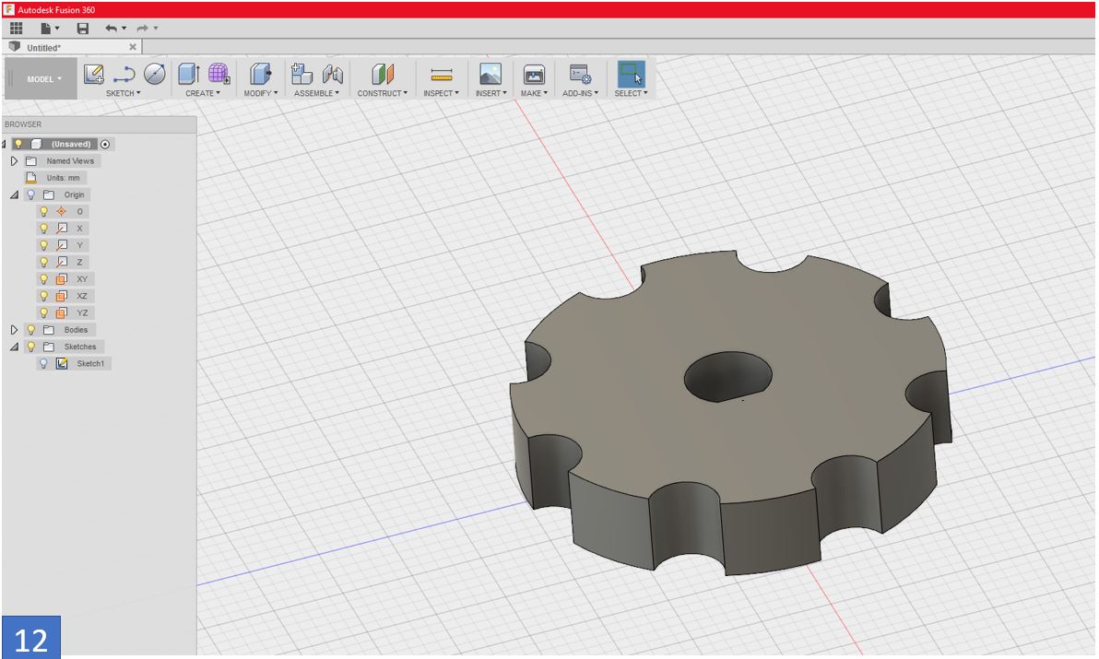Select the Units: mm entry
Screen dimensions: 1099x659
point(63,178)
